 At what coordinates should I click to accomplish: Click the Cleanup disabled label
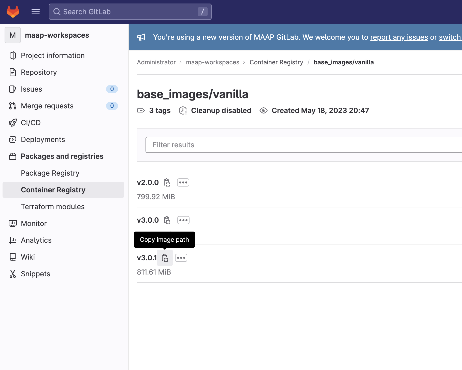tap(221, 110)
